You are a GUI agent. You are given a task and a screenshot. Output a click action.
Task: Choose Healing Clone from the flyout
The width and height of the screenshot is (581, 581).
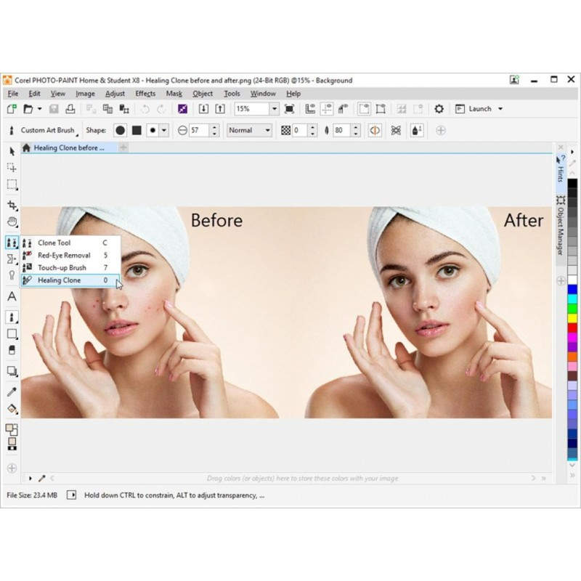59,280
